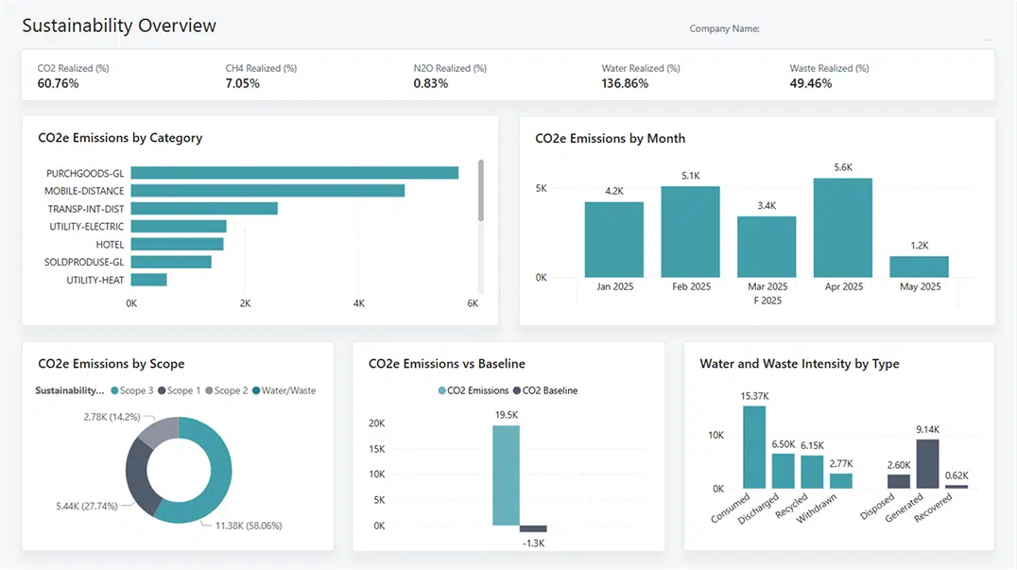This screenshot has width=1017, height=570.
Task: Select the Recovered 0.62K bar
Action: [957, 487]
